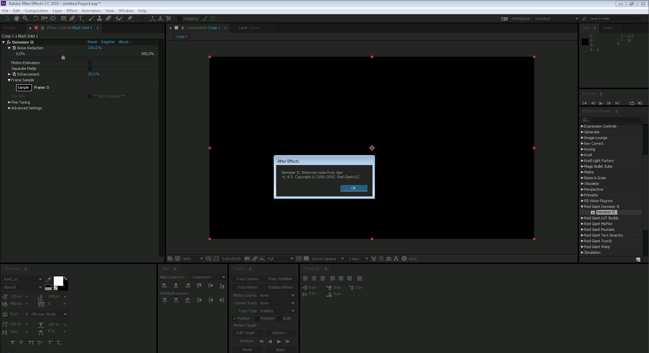Image resolution: width=649 pixels, height=353 pixels.
Task: Collapse the Noise Reduction property
Action: (9, 48)
